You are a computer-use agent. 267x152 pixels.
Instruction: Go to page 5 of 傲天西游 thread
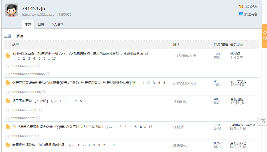click(164, 83)
